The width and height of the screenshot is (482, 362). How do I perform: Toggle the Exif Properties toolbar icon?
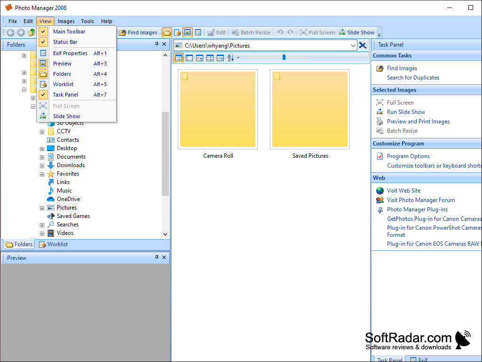click(x=198, y=32)
